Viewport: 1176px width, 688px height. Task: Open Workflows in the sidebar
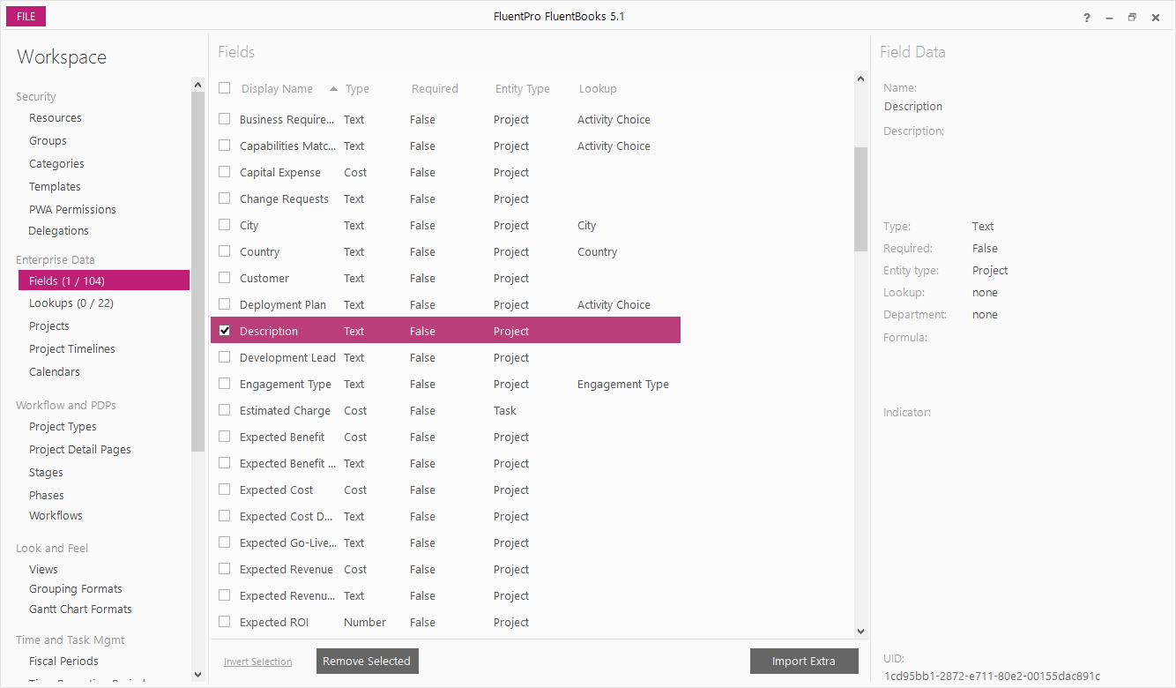click(56, 516)
